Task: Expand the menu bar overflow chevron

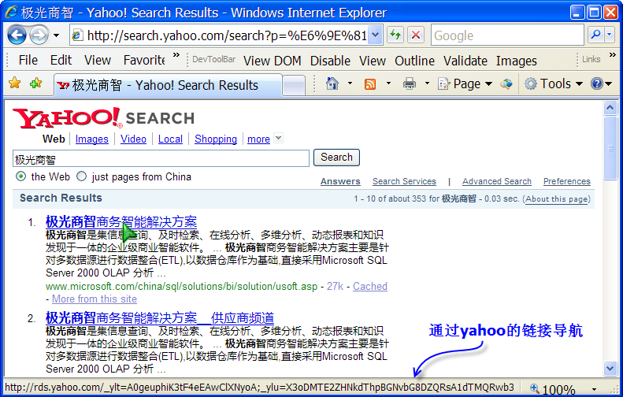Action: coord(176,55)
